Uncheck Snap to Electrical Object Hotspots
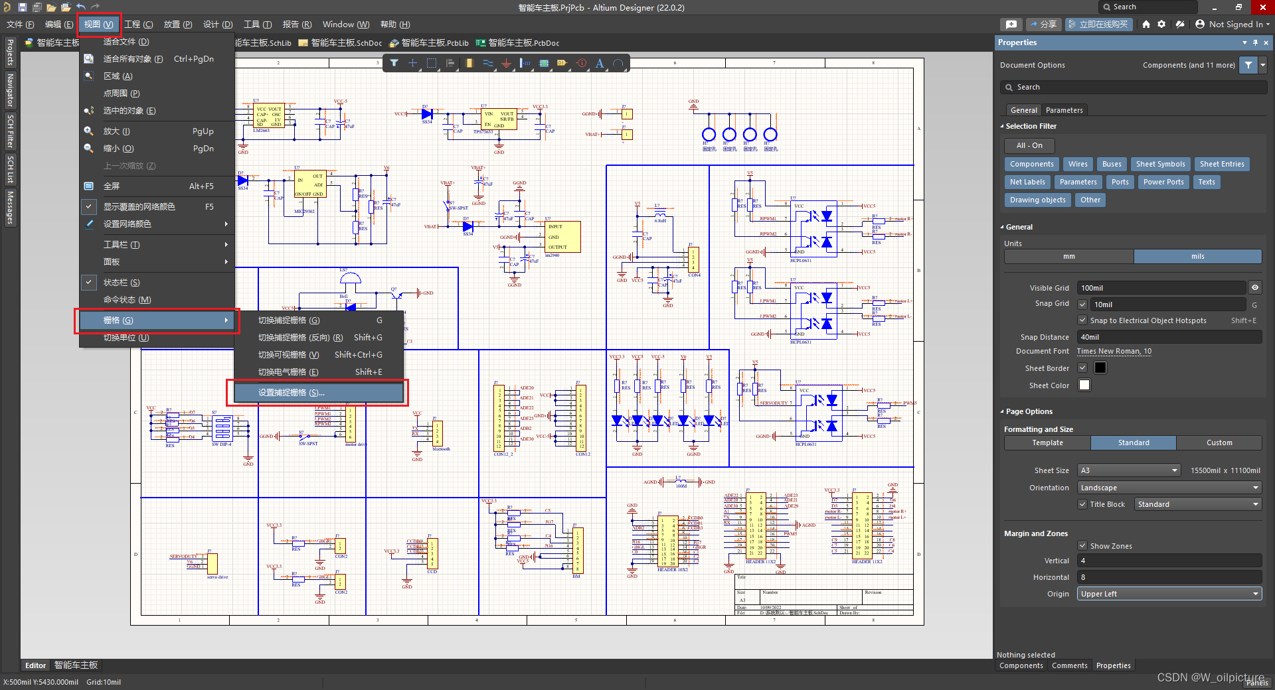This screenshot has width=1275, height=690. coord(1082,320)
